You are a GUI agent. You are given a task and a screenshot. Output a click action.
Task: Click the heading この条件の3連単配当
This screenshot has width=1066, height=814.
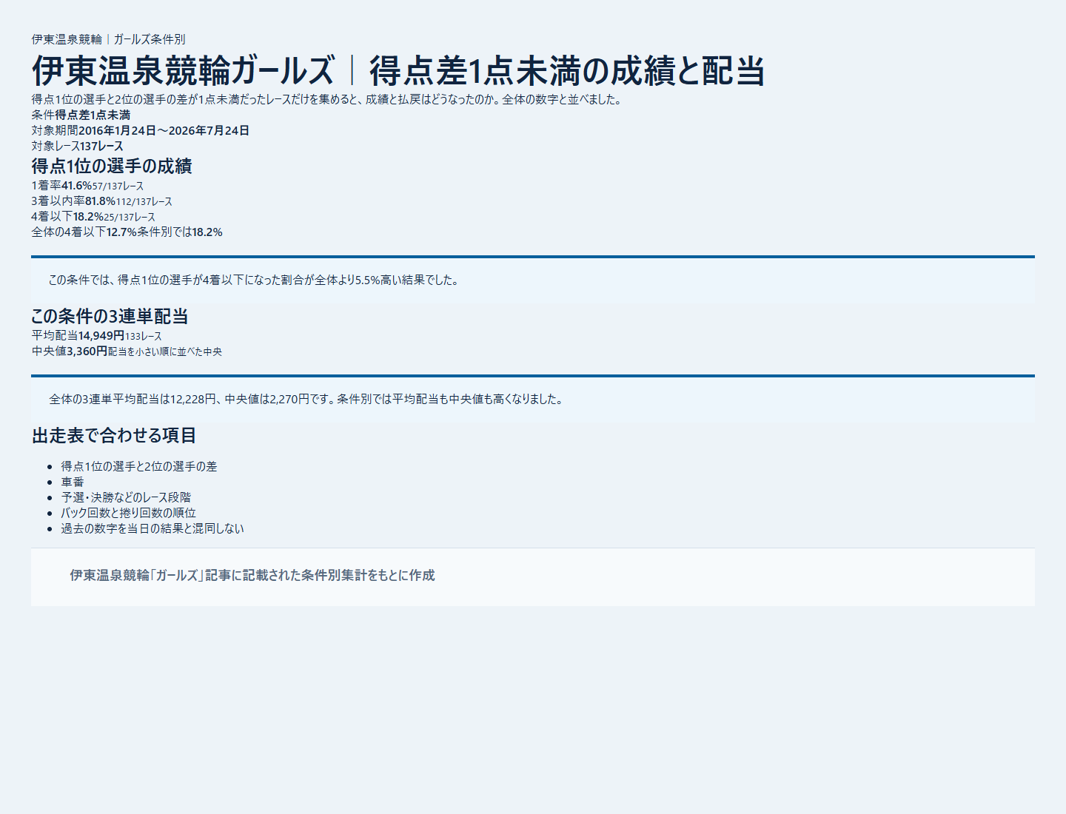110,316
